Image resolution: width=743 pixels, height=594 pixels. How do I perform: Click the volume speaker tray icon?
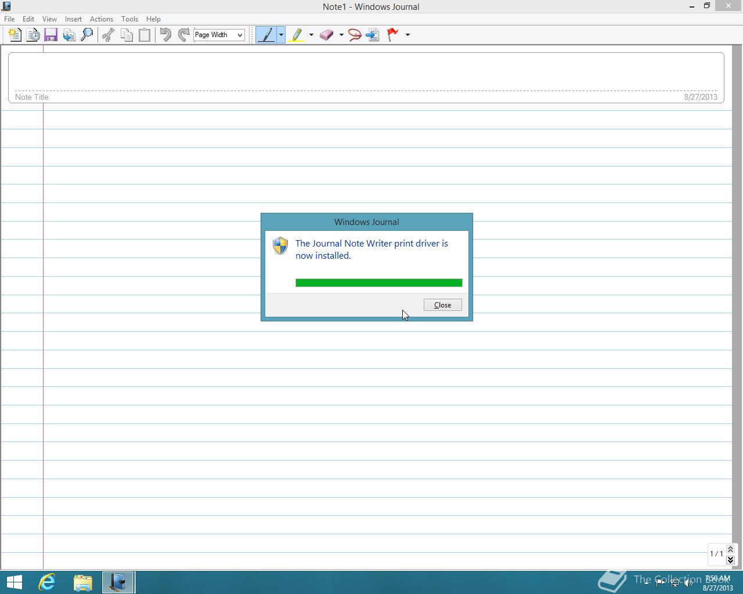click(688, 582)
